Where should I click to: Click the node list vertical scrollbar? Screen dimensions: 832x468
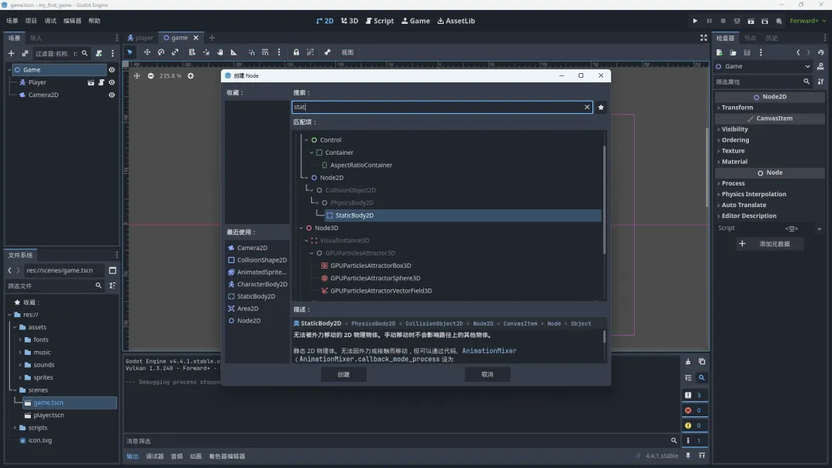[x=604, y=199]
